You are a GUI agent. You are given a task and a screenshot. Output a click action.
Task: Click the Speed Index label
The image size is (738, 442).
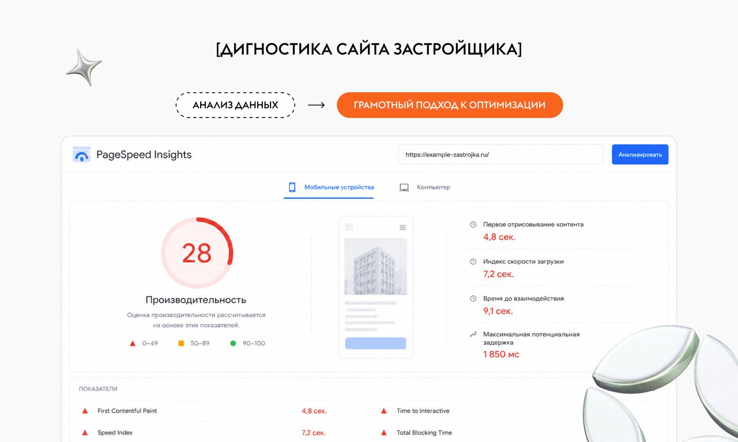tap(115, 433)
